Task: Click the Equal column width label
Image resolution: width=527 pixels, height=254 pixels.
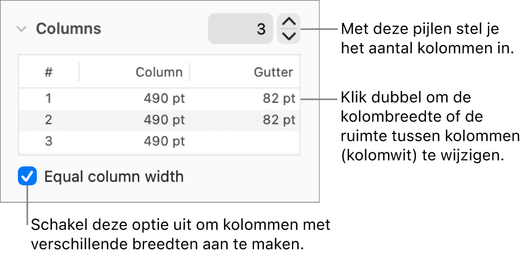Action: 114,177
